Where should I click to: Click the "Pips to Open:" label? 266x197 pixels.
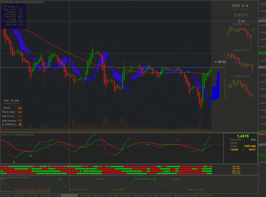9,112
